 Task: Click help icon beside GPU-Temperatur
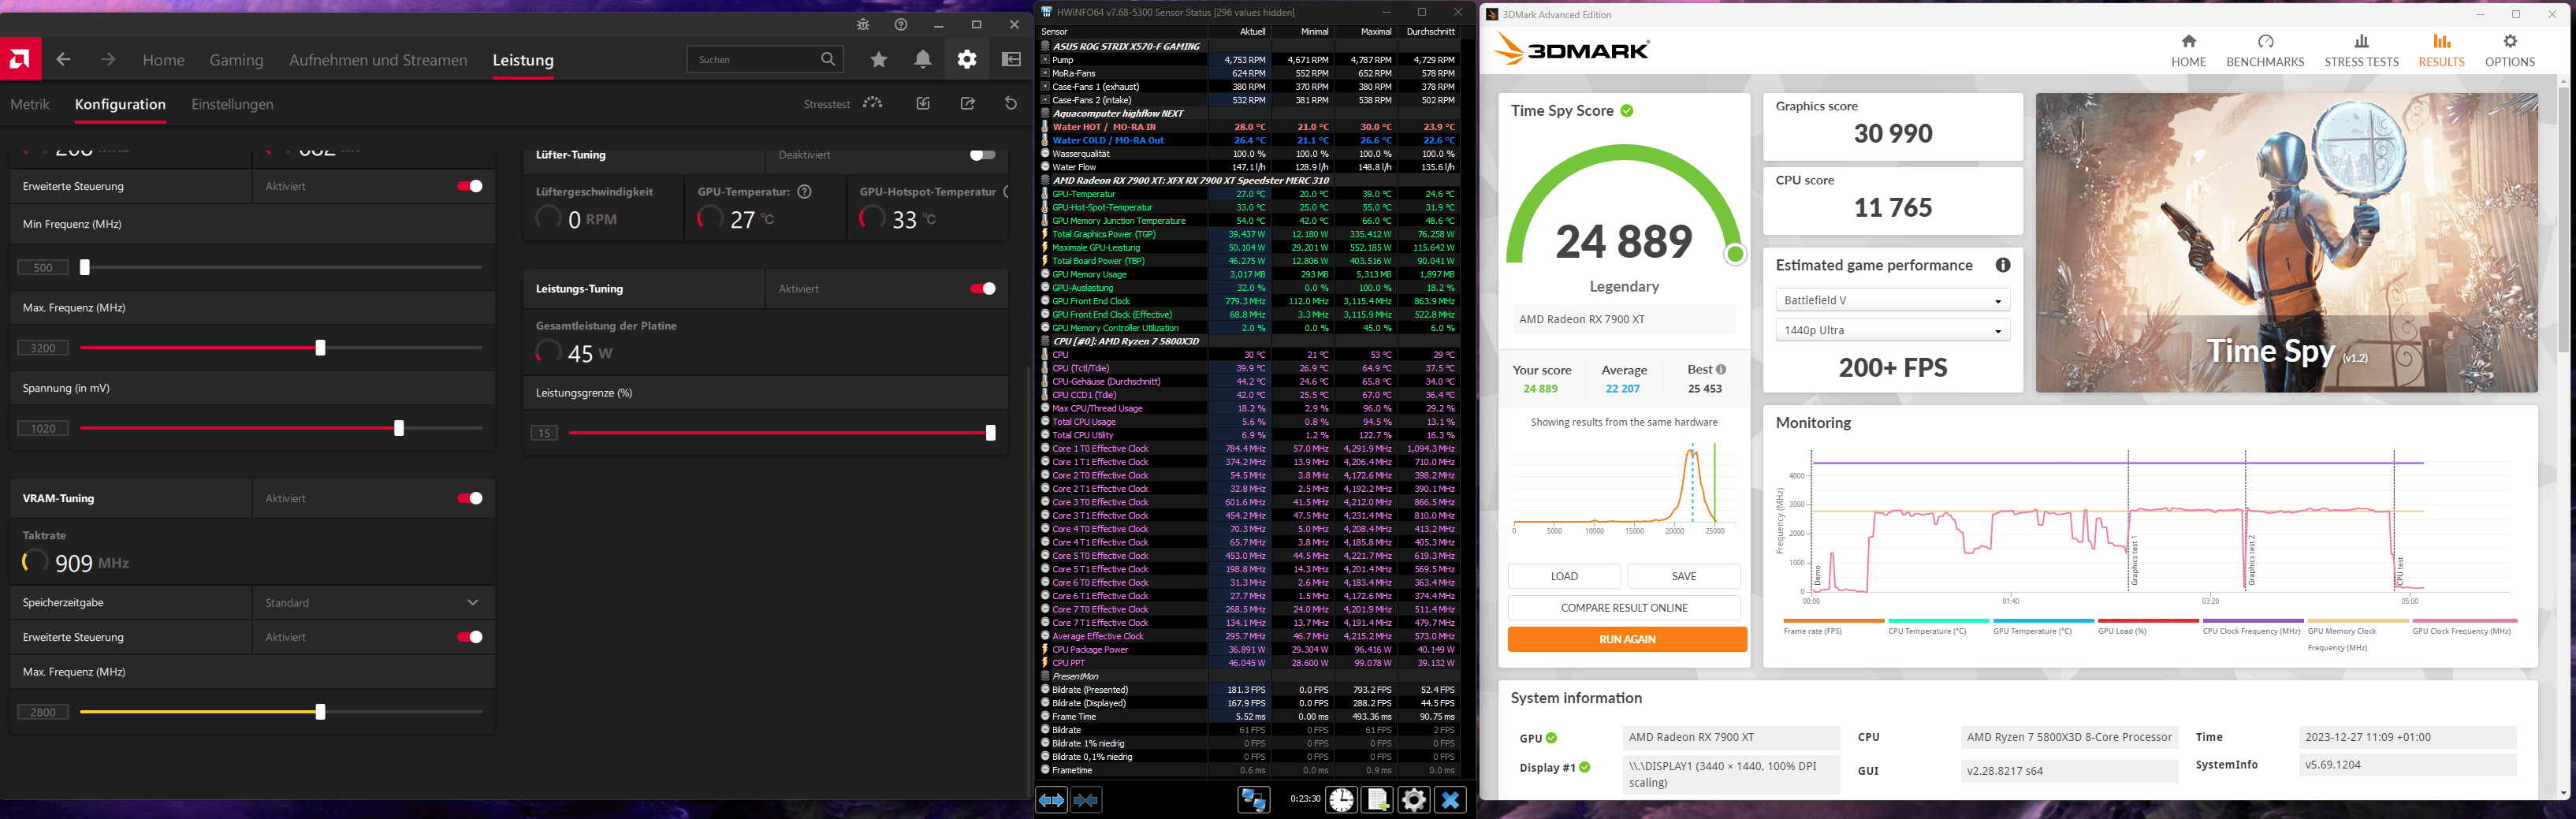[804, 191]
